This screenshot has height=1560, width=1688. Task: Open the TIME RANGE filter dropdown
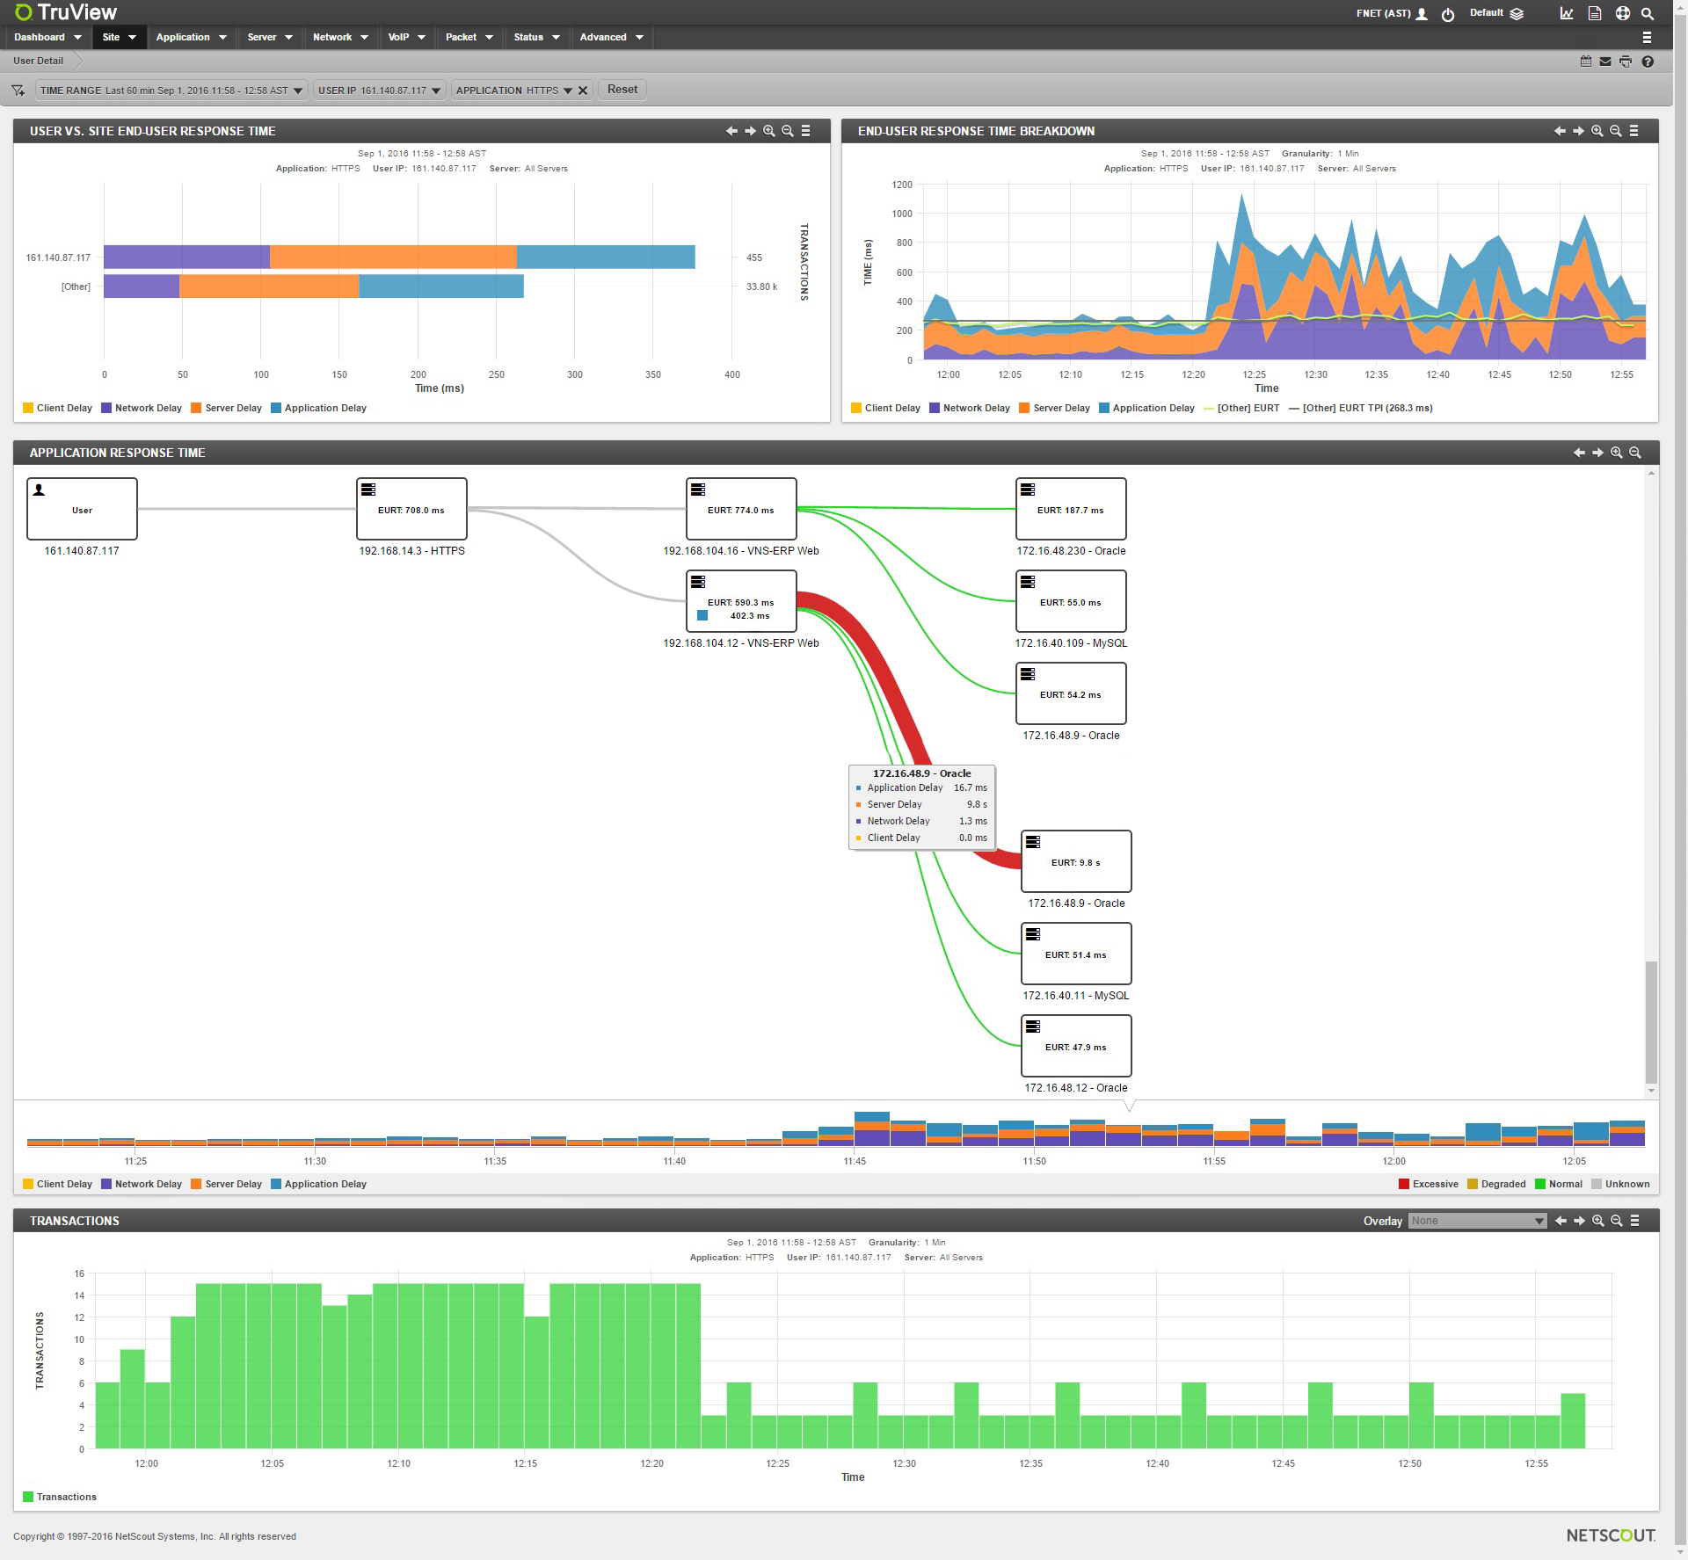[171, 91]
